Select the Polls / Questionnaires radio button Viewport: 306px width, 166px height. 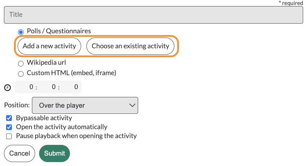[x=21, y=32]
